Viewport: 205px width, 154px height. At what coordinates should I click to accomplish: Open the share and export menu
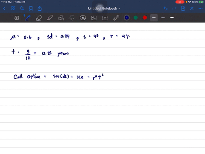40,9
